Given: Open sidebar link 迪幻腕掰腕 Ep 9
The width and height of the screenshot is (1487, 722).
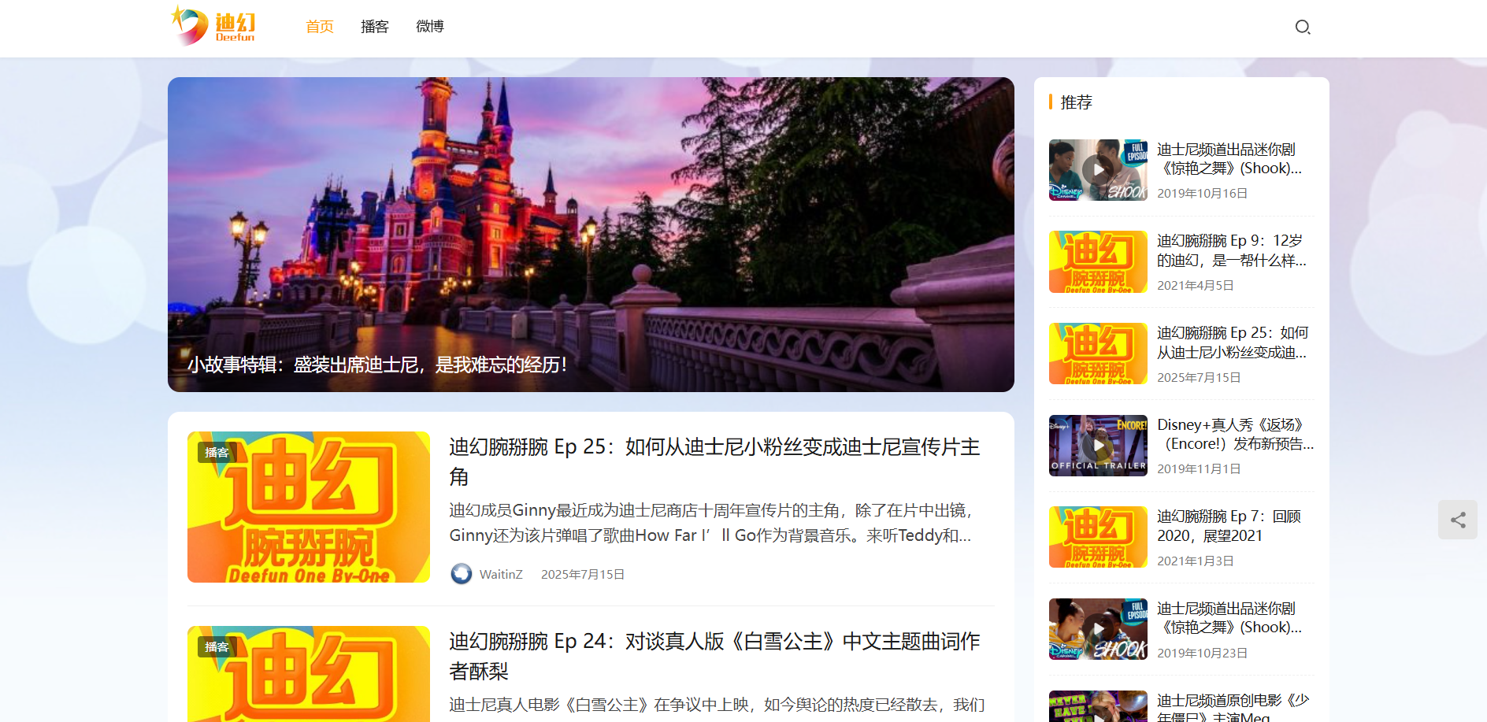Looking at the screenshot, I should coord(1232,250).
